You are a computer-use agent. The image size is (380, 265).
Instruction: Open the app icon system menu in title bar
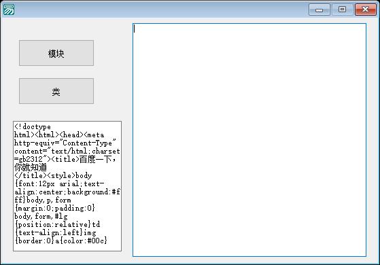click(9, 10)
